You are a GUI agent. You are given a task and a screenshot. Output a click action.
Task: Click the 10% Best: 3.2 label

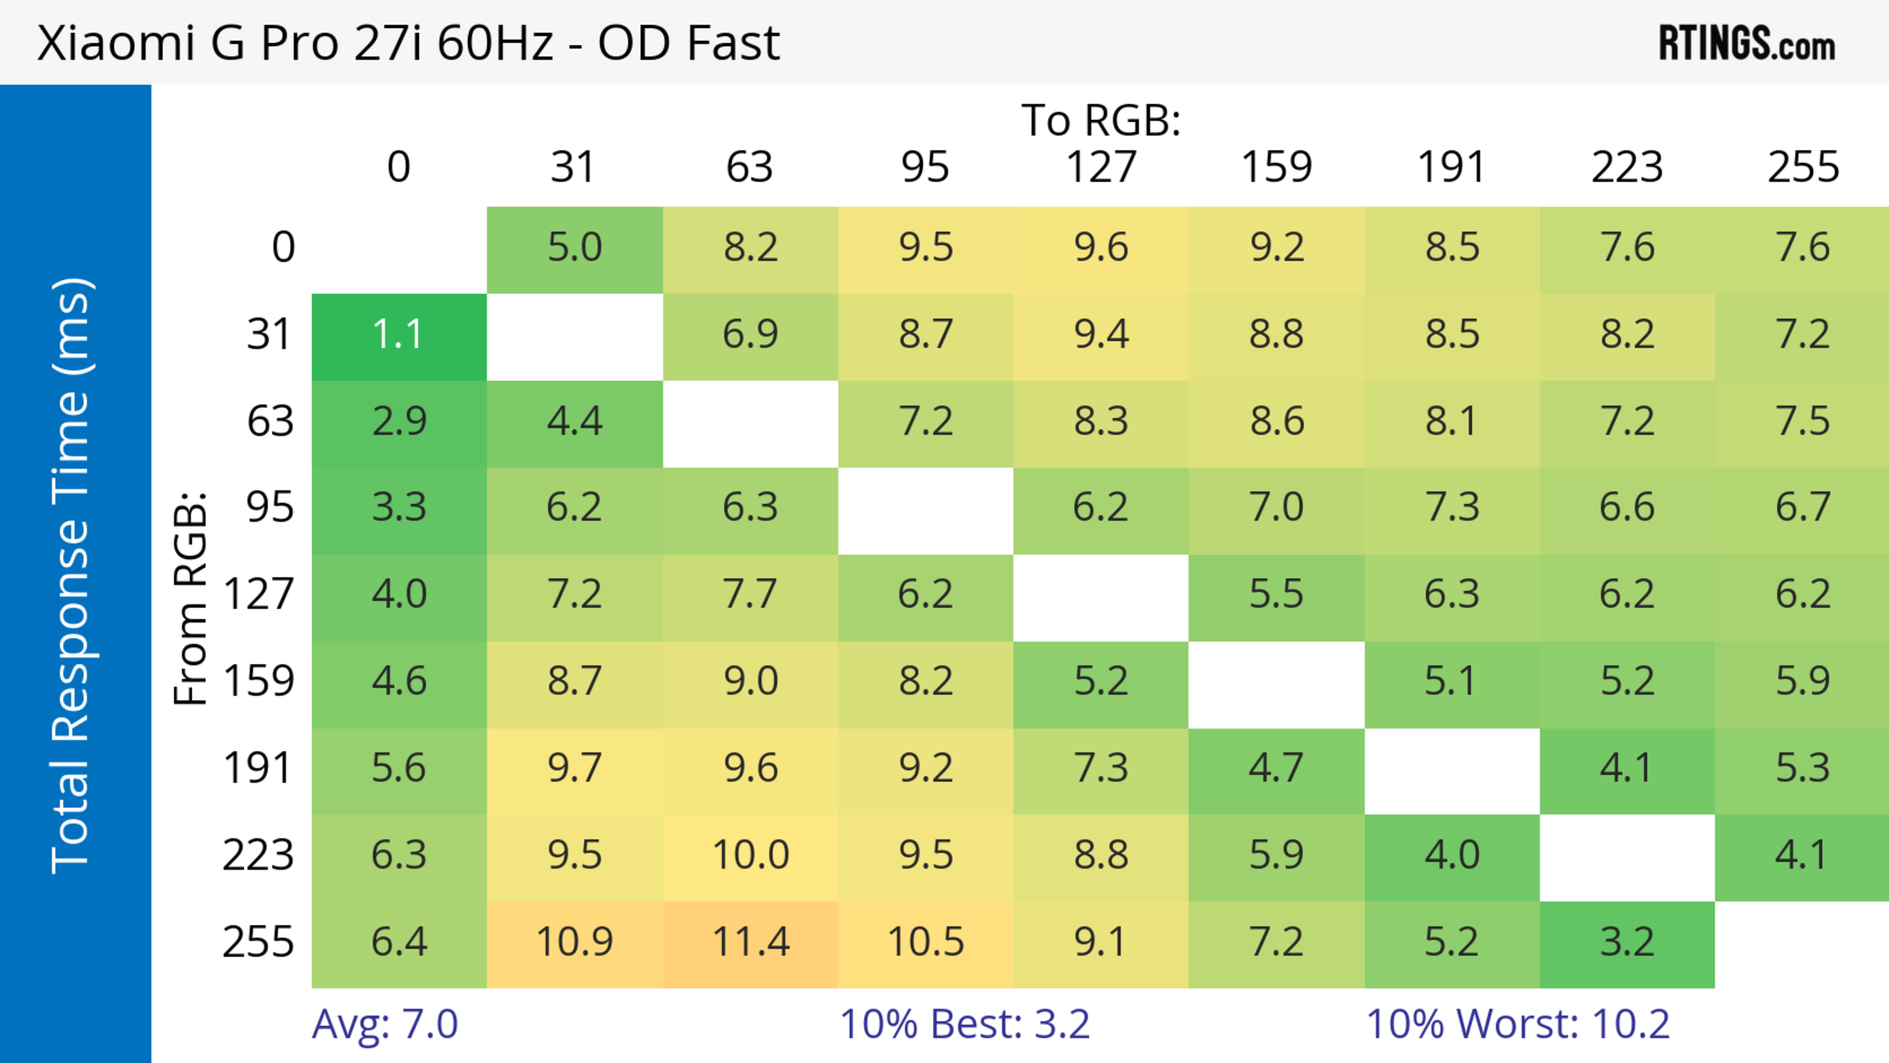click(964, 1024)
